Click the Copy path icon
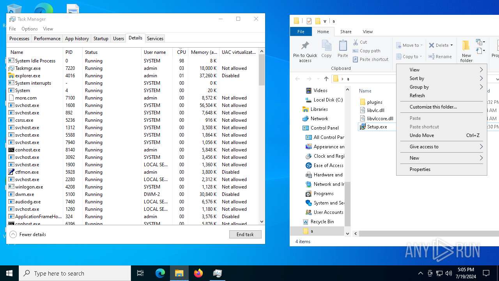 (356, 51)
